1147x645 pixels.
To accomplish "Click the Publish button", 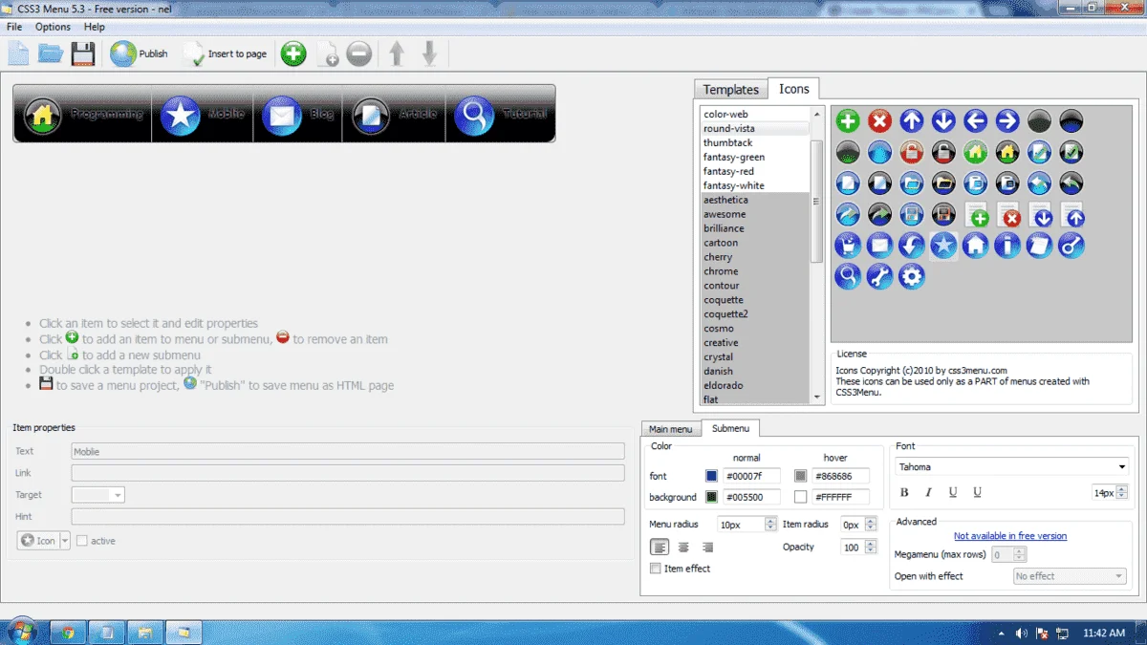I will pyautogui.click(x=139, y=54).
